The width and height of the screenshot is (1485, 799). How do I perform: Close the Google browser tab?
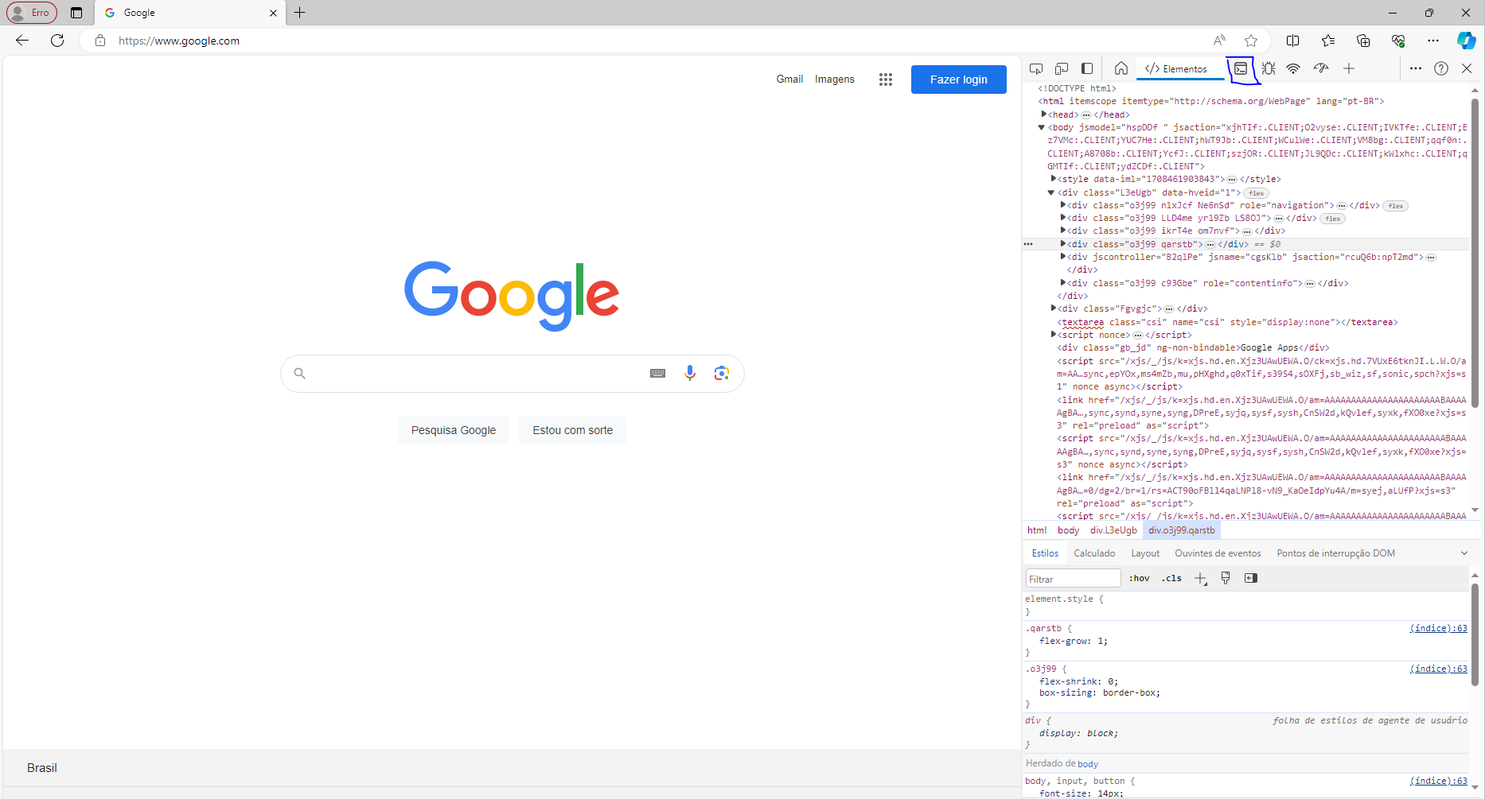[x=273, y=13]
